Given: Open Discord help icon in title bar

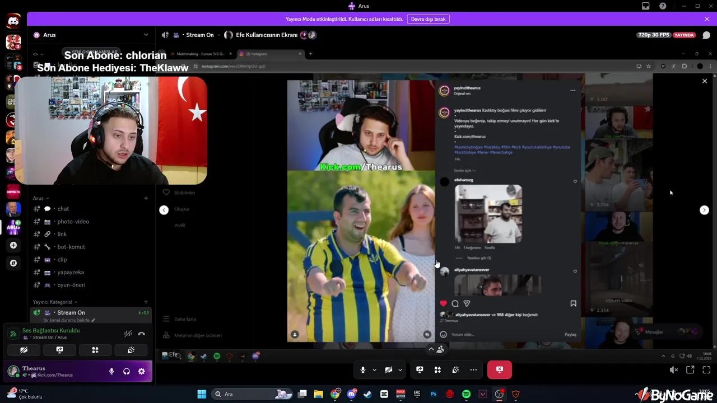Looking at the screenshot, I should [x=663, y=6].
